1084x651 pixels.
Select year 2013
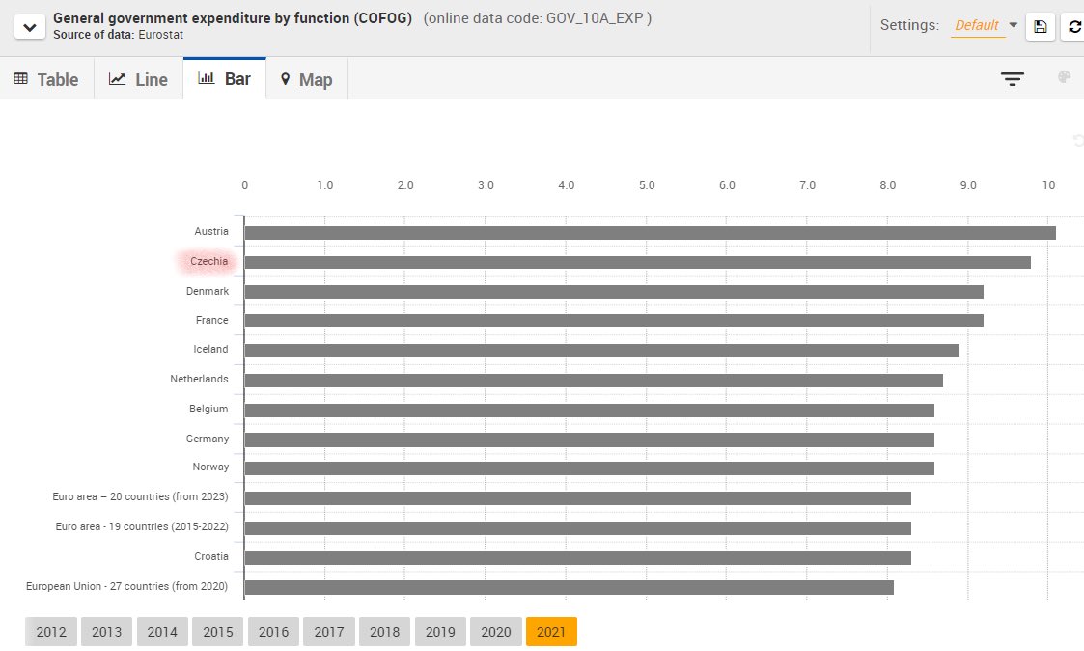click(106, 632)
